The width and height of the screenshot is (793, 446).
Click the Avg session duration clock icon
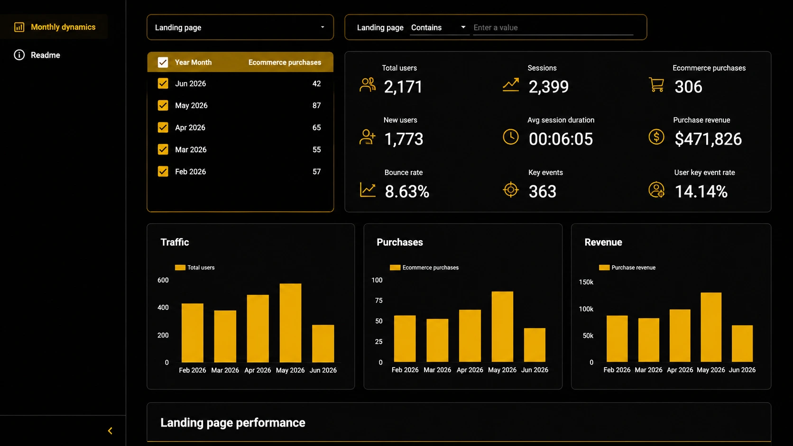(x=511, y=137)
